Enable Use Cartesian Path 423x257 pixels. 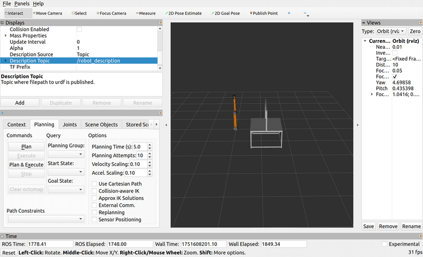[94, 184]
